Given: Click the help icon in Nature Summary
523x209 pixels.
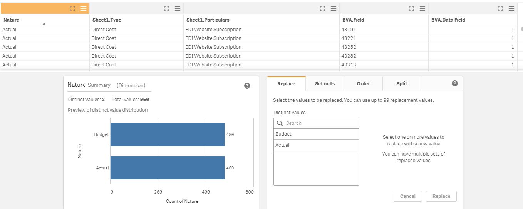Looking at the screenshot, I should [247, 86].
